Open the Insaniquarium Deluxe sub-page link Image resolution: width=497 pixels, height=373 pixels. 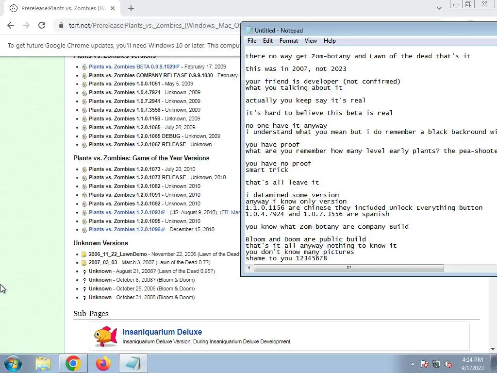click(x=162, y=332)
